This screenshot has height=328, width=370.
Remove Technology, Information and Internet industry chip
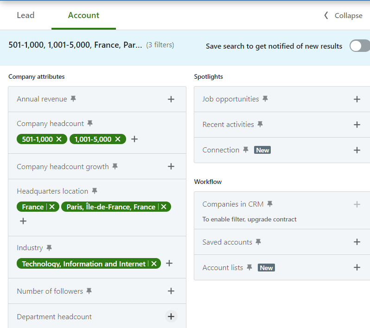[x=154, y=264]
